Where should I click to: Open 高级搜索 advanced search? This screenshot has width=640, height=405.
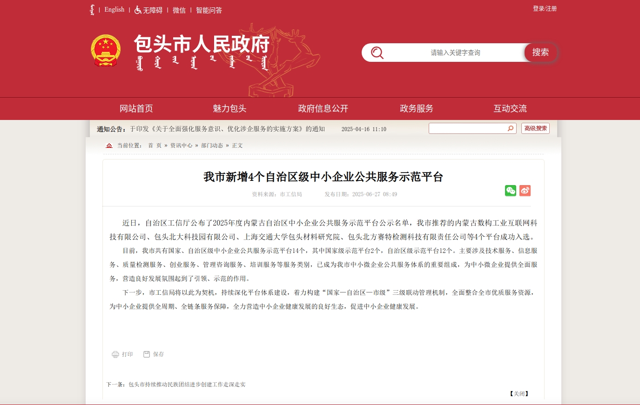click(x=535, y=128)
